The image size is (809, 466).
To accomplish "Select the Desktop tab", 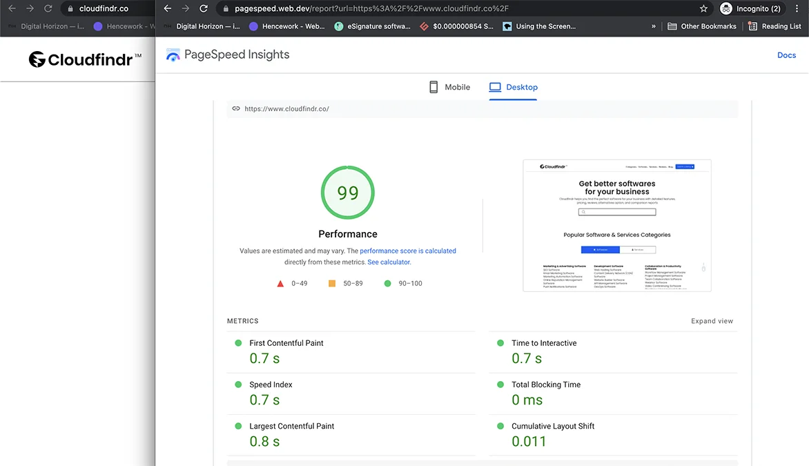I will click(514, 87).
